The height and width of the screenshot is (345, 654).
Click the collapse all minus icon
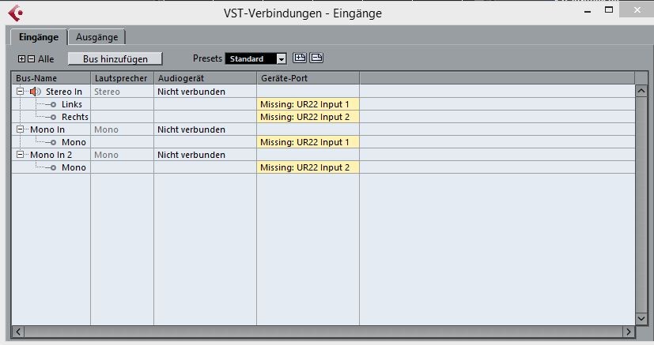tap(31, 58)
